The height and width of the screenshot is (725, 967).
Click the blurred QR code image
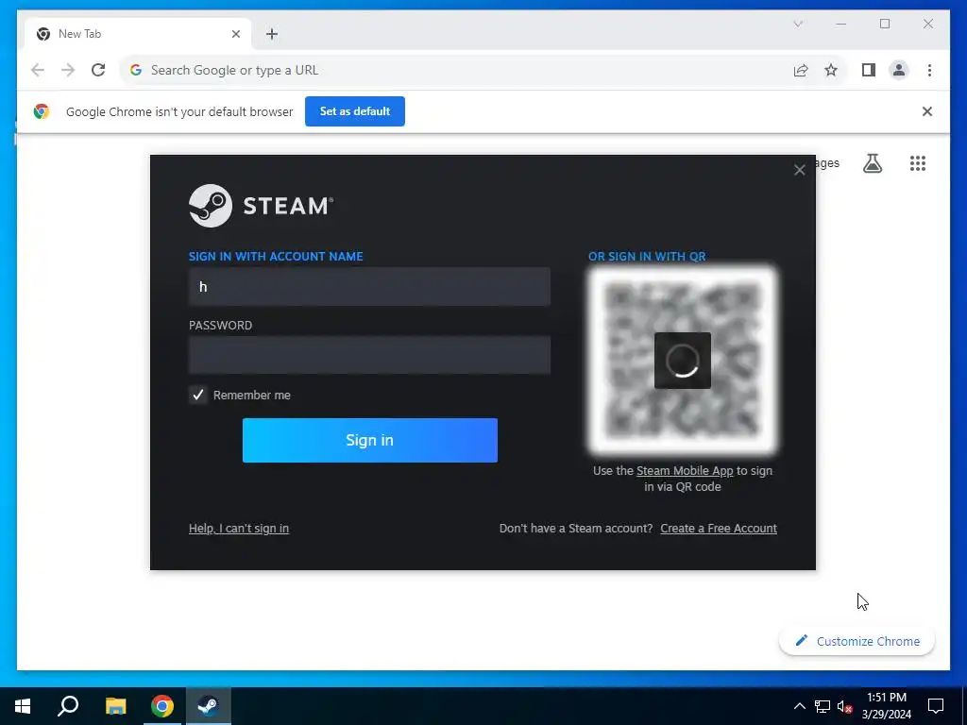(x=682, y=361)
